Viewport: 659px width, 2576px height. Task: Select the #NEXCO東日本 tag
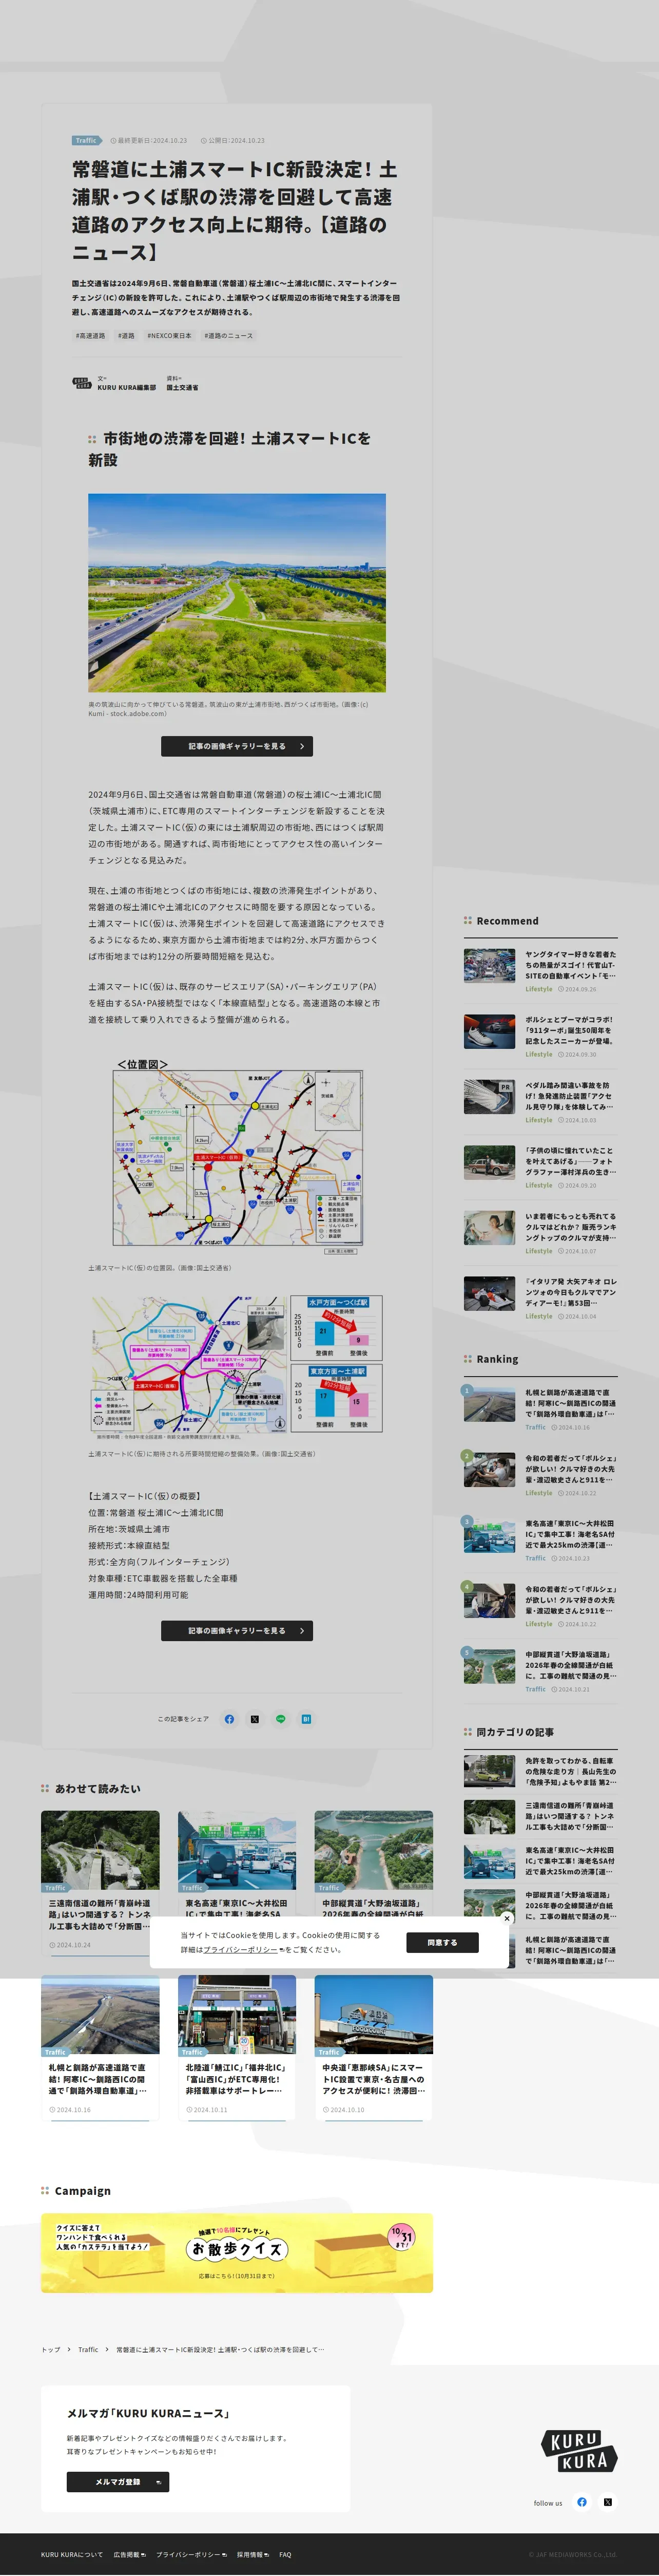click(170, 336)
